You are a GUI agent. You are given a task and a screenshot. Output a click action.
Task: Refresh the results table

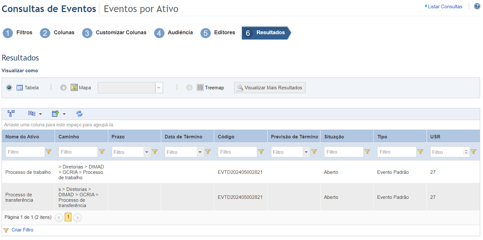pyautogui.click(x=79, y=114)
